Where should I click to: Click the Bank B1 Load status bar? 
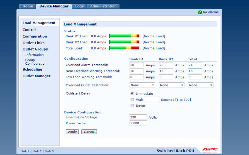[x=124, y=36]
